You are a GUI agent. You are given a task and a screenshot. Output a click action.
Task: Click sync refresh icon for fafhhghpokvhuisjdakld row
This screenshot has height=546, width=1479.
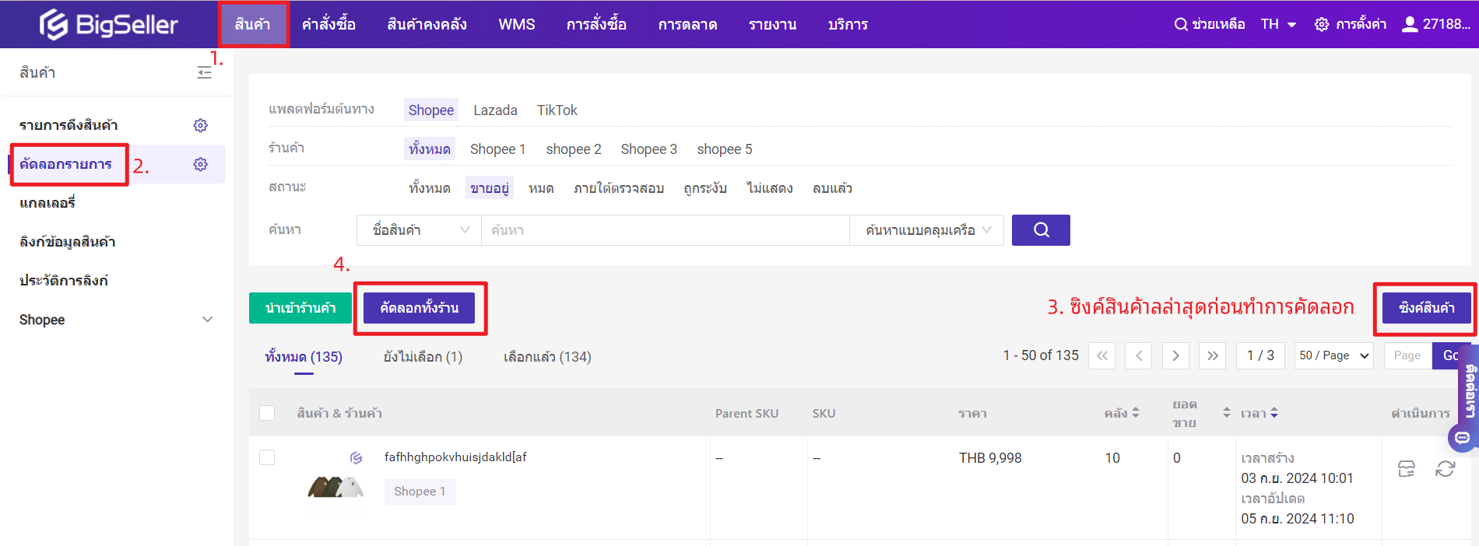(1446, 469)
